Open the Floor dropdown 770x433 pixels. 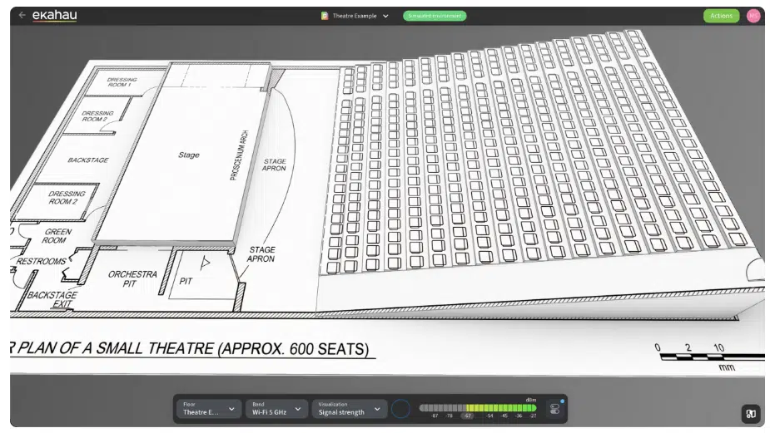pyautogui.click(x=209, y=408)
